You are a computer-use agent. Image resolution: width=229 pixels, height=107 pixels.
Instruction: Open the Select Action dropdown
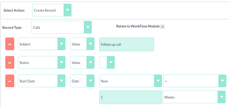click(x=52, y=10)
